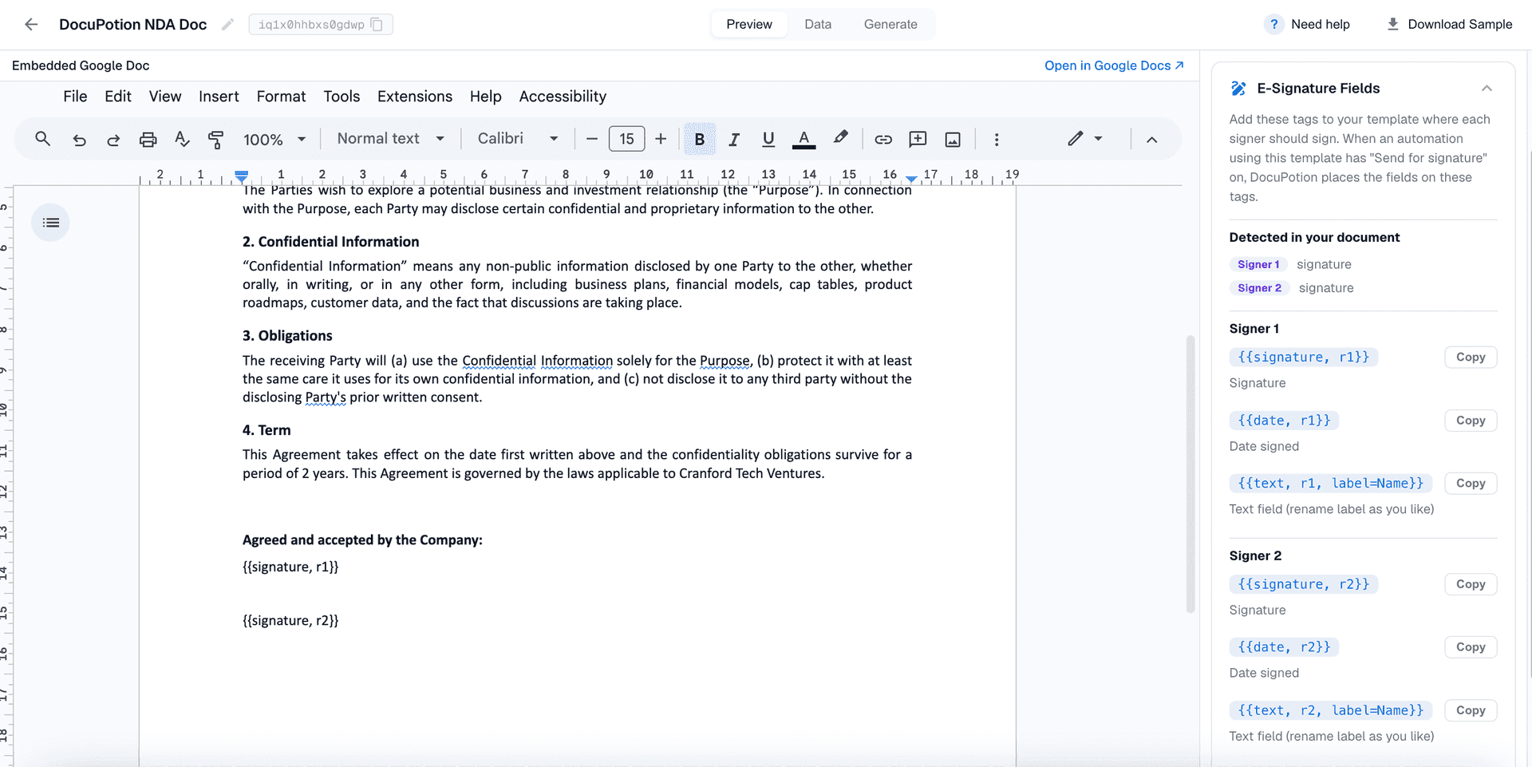Image resolution: width=1532 pixels, height=767 pixels.
Task: Hide the menus with the up chevron
Action: 1151,140
